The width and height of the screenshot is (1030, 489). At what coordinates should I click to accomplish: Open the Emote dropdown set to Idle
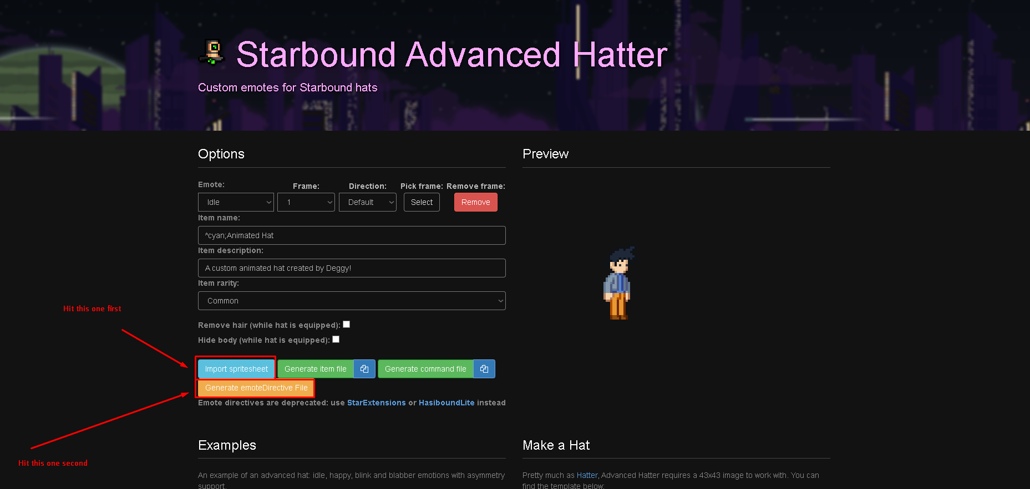(x=236, y=202)
